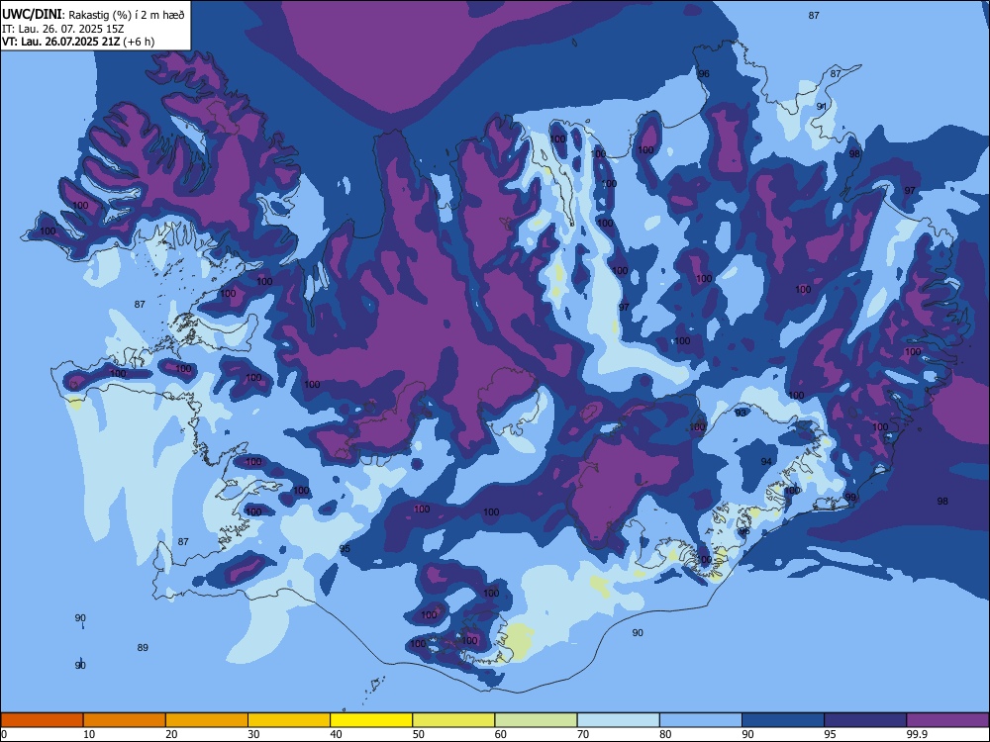
Task: Click the light blue 80–90 legend swatch
Action: coord(701,720)
